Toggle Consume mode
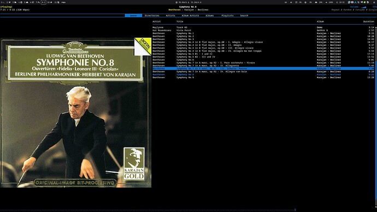Image resolution: width=377 pixels, height=212 pixels. (360, 10)
